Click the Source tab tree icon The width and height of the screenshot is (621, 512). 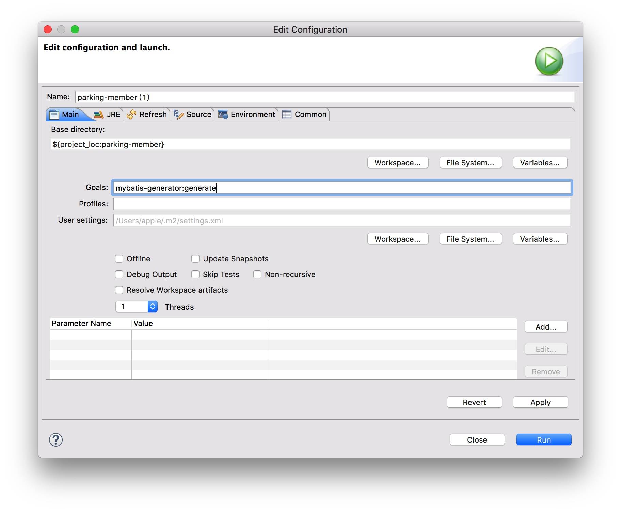(x=178, y=115)
